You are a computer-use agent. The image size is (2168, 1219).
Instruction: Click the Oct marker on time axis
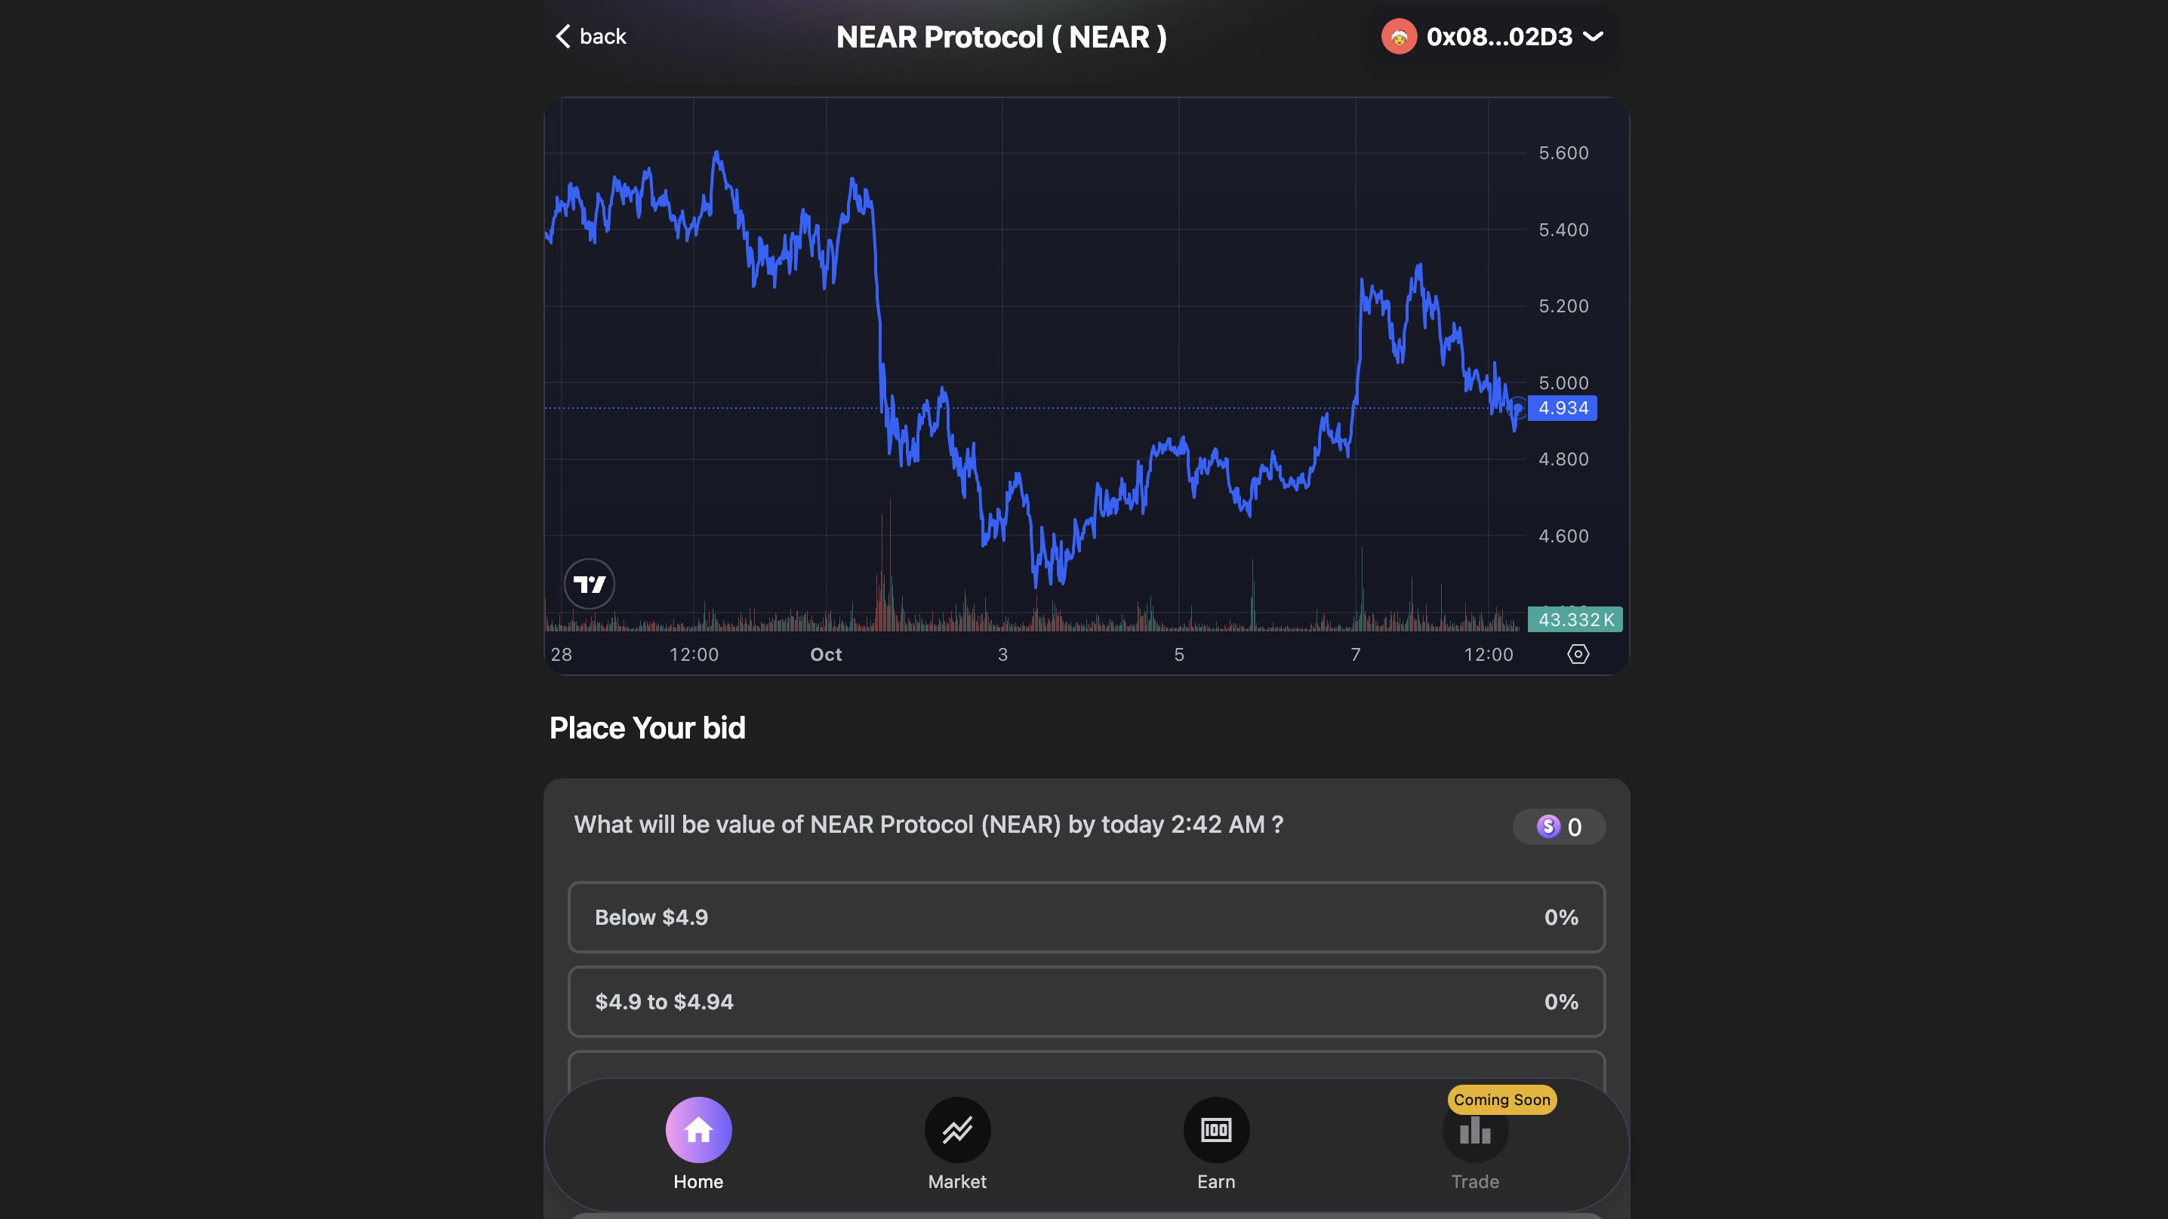[826, 655]
